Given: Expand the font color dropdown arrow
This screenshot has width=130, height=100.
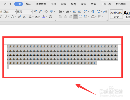Looking at the screenshot, I should point(47,17).
